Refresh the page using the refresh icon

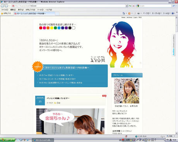[x=130, y=6]
